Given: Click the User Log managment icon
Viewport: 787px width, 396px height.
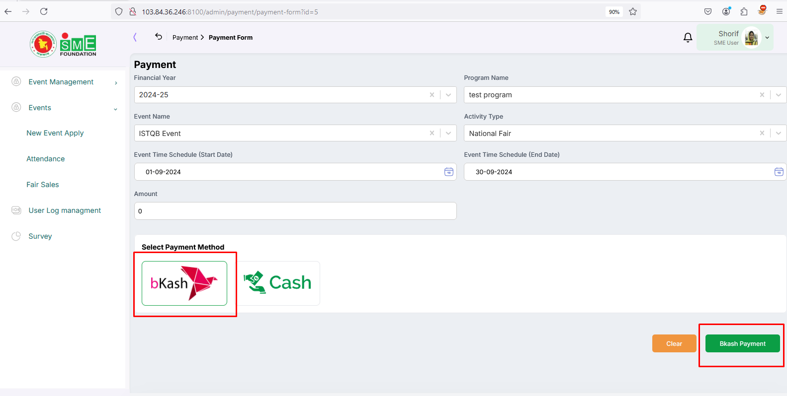Looking at the screenshot, I should 16,210.
